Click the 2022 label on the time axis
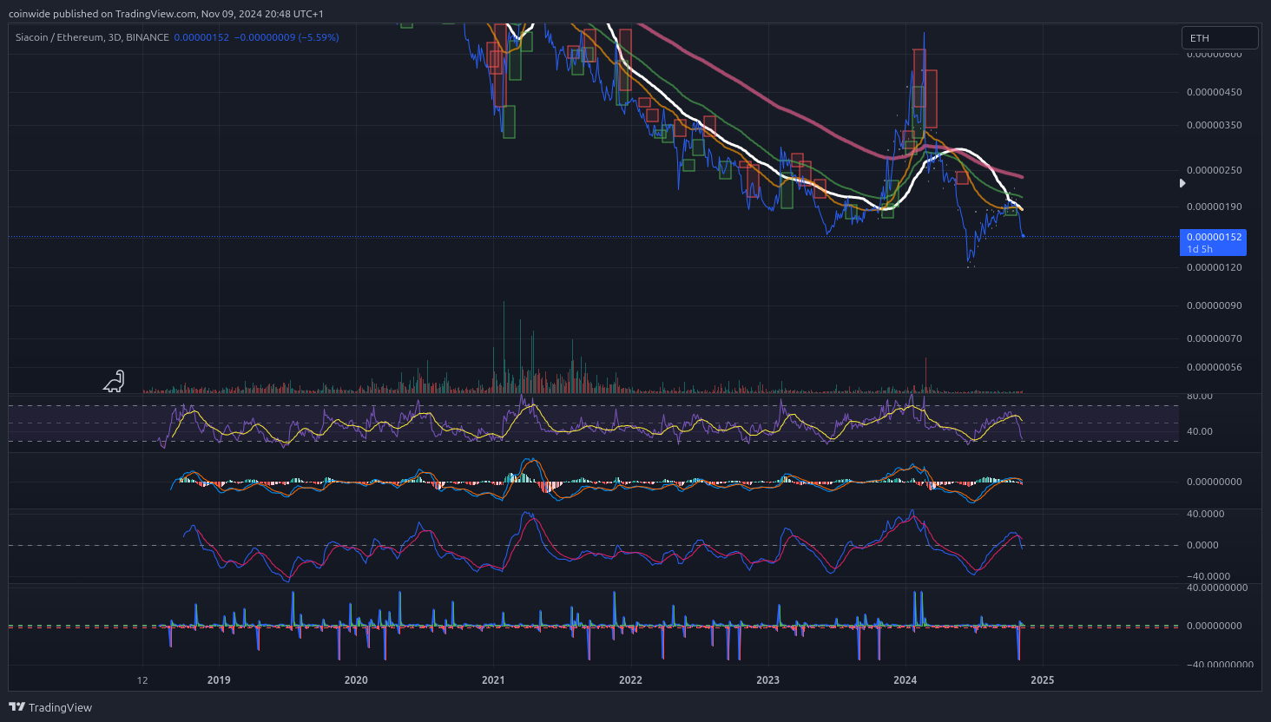 tap(630, 680)
